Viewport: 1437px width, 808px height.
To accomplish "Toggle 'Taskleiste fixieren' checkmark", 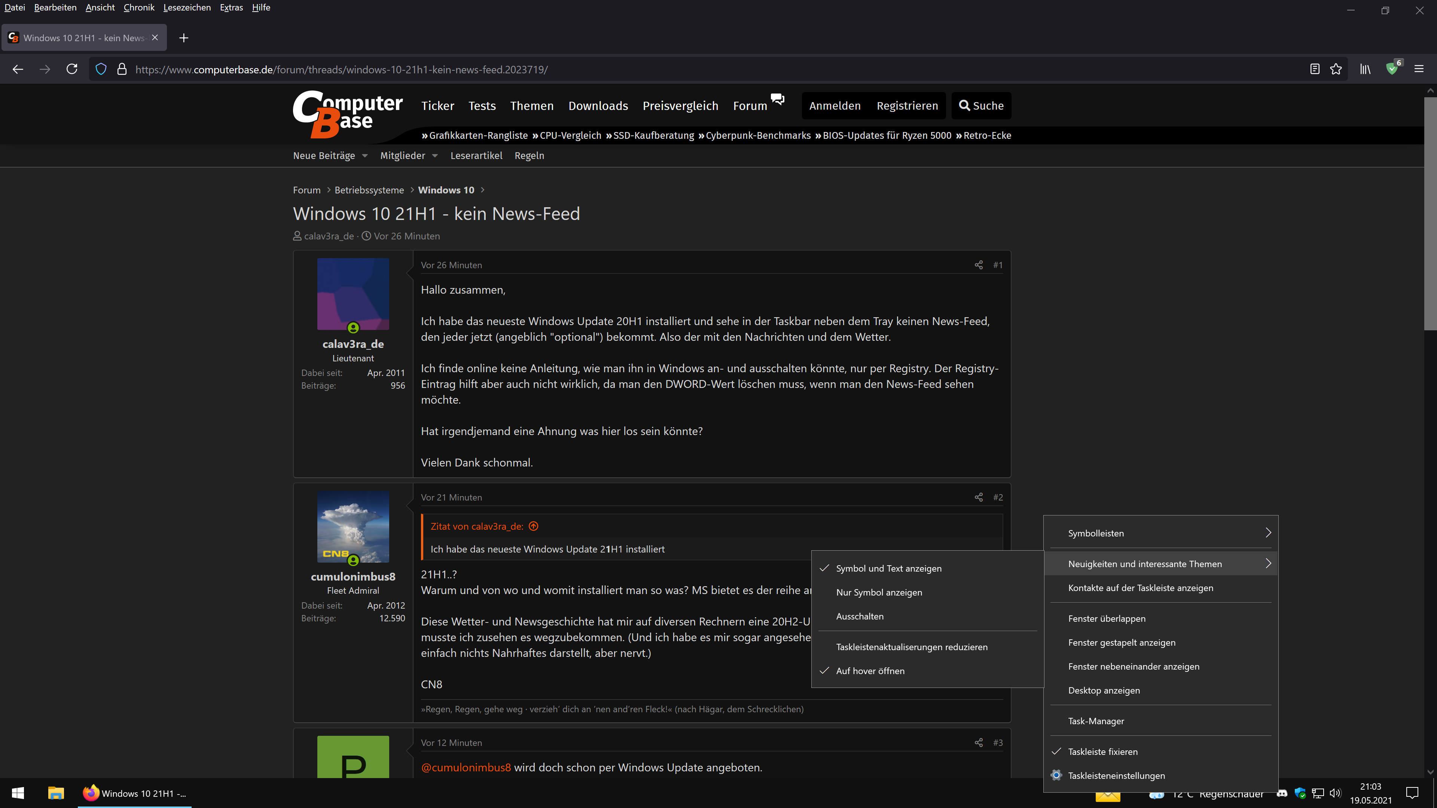I will click(x=1102, y=752).
